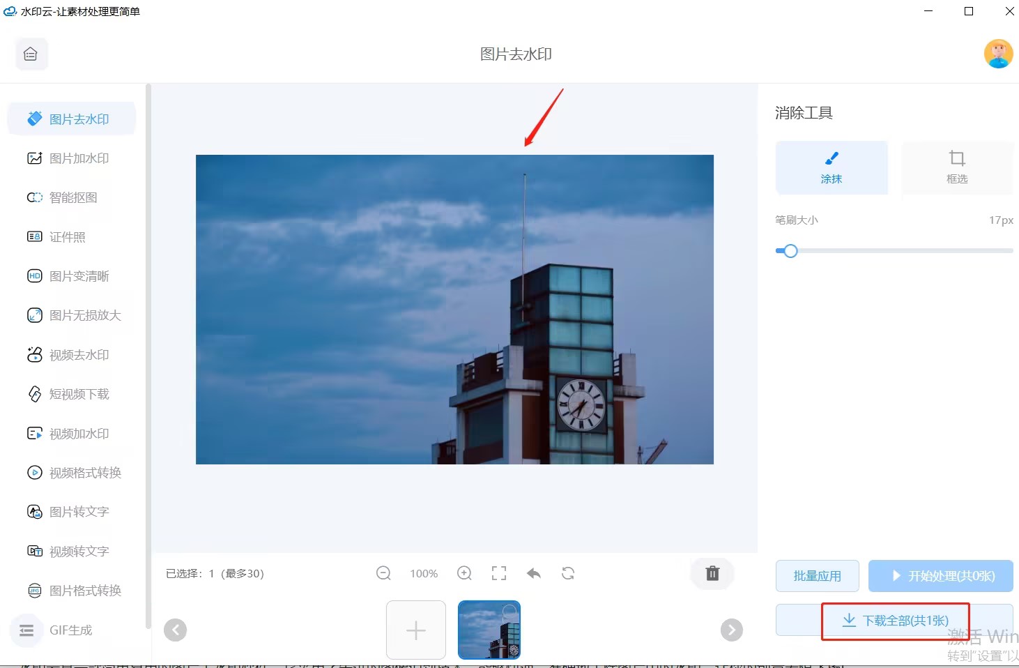The height and width of the screenshot is (668, 1019).
Task: Open the user avatar profile
Action: tap(998, 54)
